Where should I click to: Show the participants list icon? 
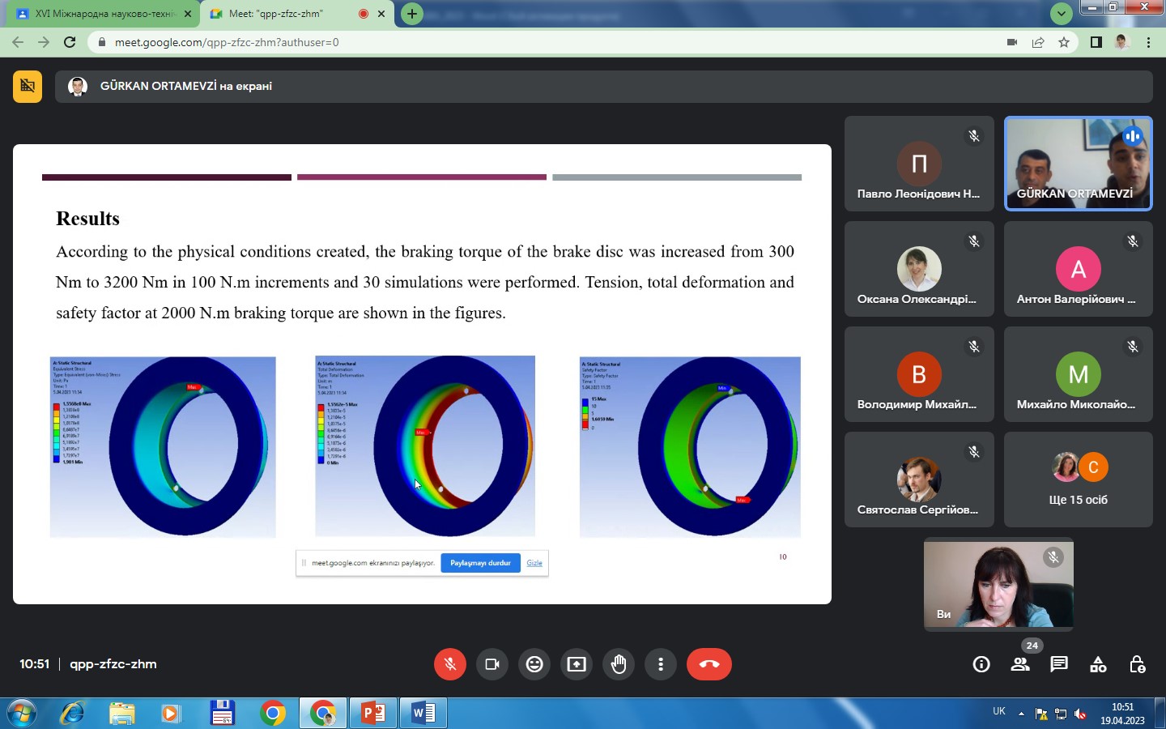click(x=1020, y=664)
